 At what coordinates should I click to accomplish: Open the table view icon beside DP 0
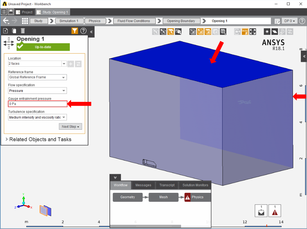(x=277, y=21)
